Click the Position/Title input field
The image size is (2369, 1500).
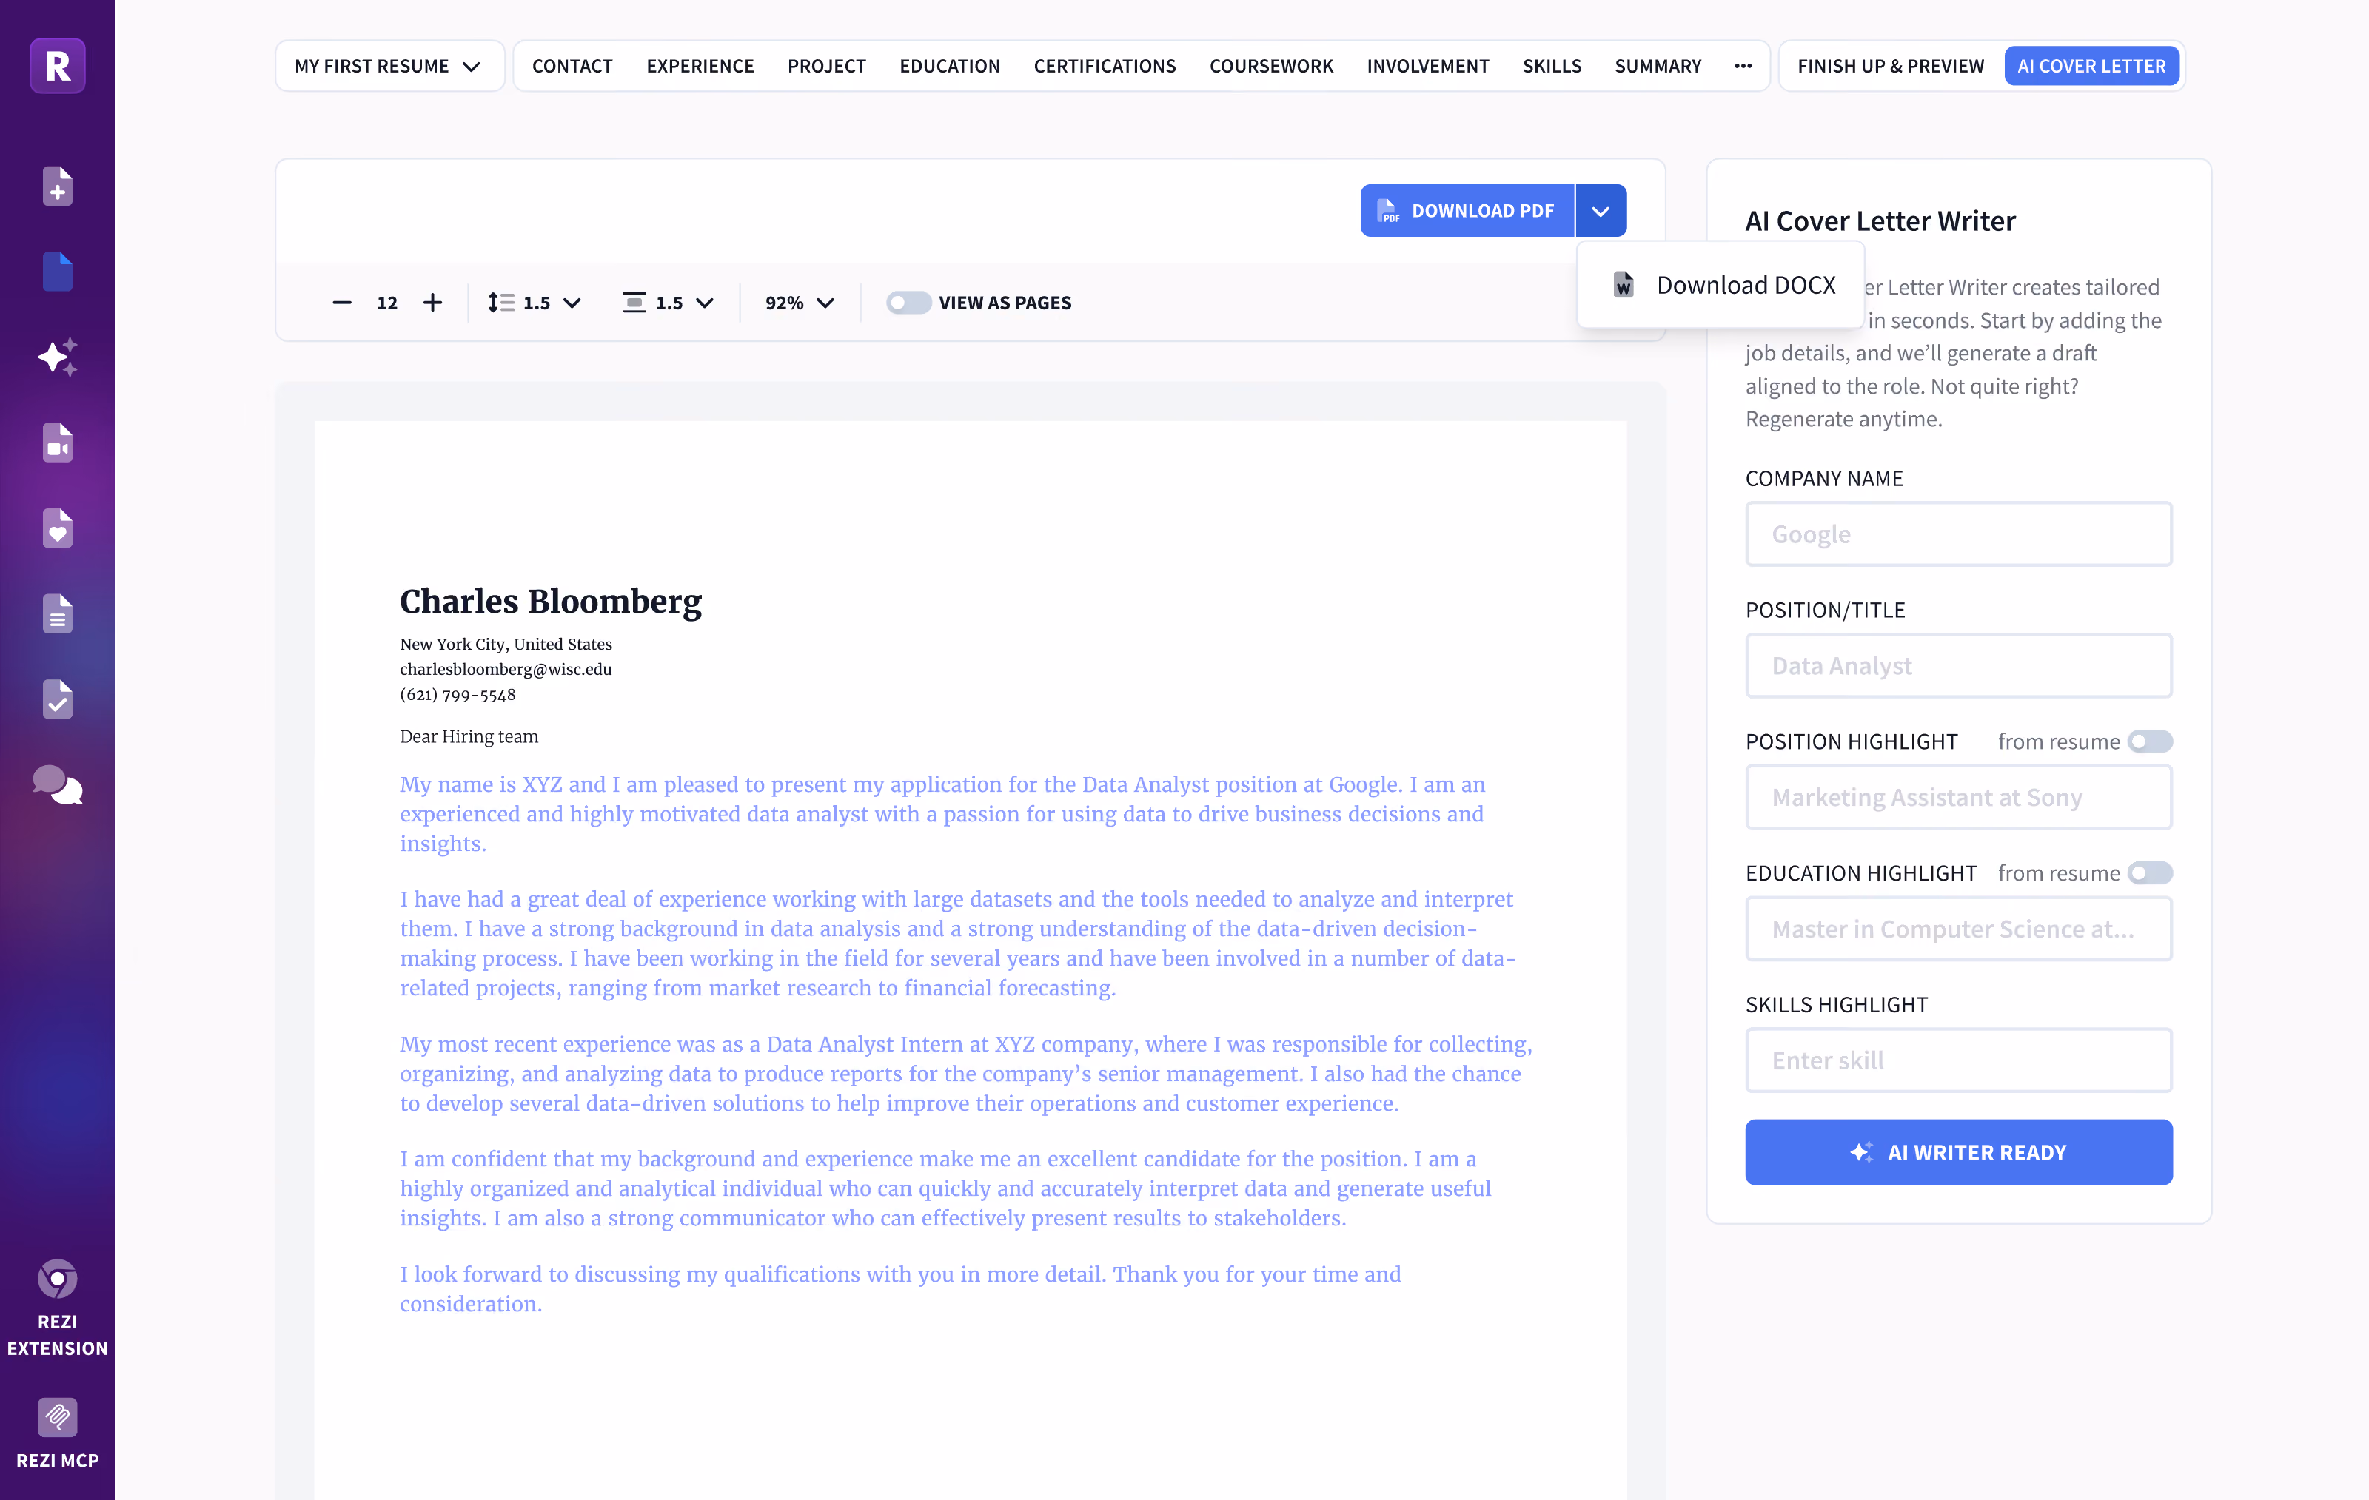coord(1958,666)
